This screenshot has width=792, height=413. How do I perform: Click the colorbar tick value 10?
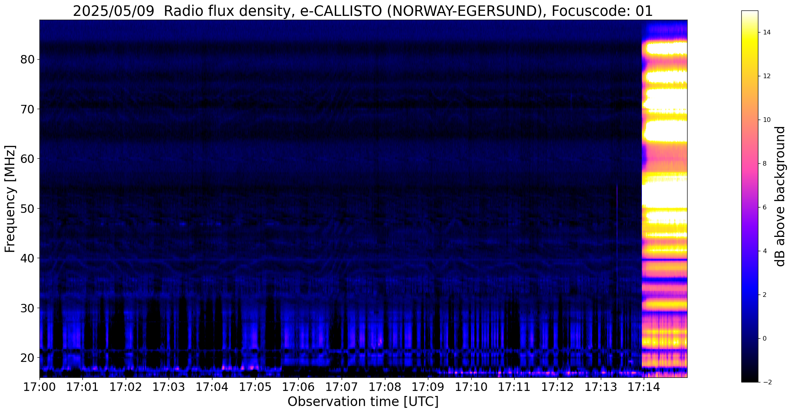pyautogui.click(x=766, y=120)
